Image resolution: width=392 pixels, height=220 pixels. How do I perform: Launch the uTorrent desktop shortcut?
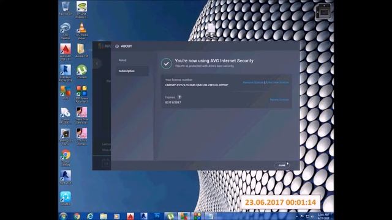point(81,71)
